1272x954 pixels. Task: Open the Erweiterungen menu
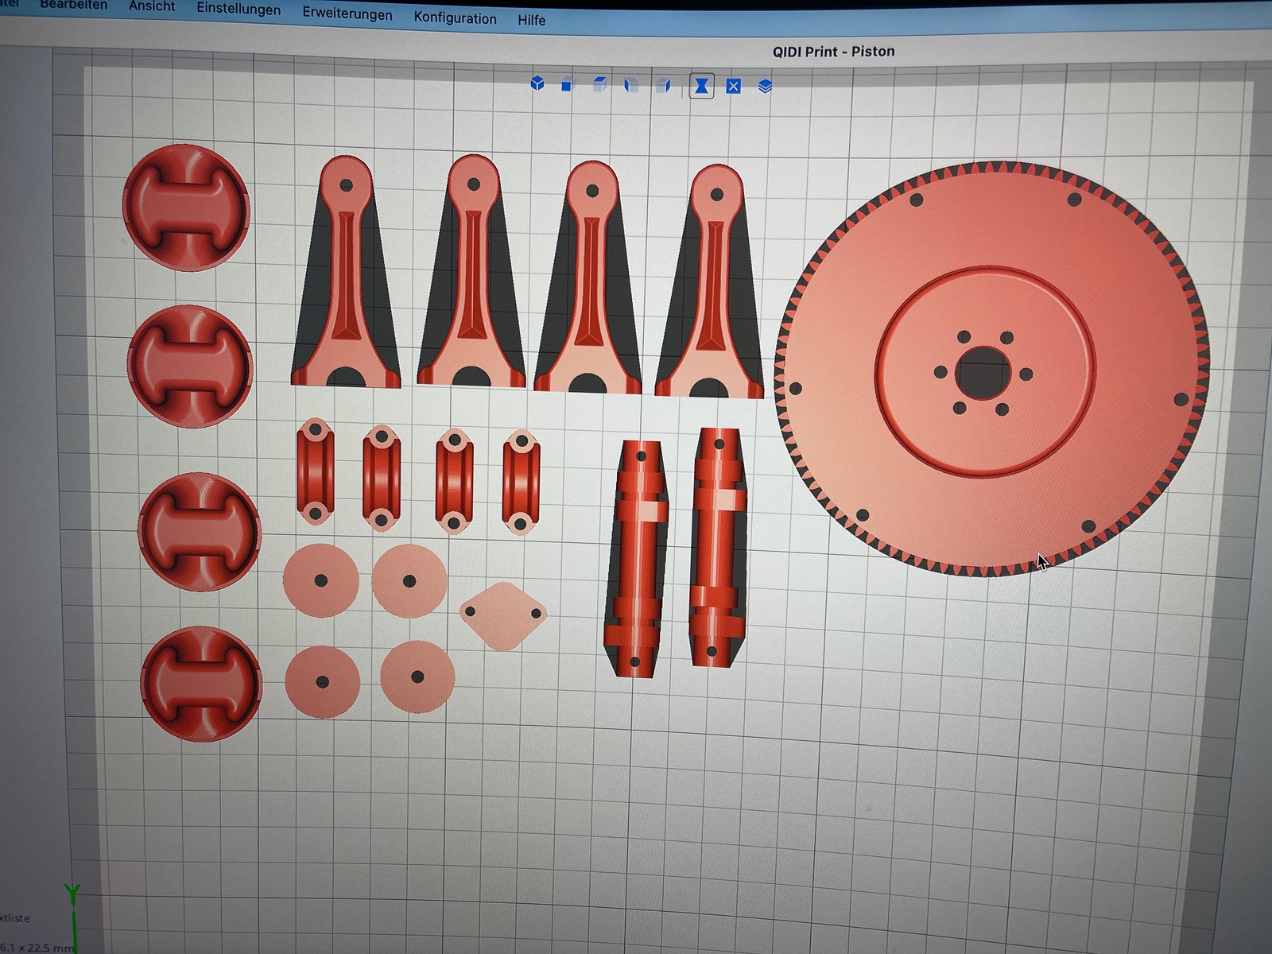tap(347, 14)
